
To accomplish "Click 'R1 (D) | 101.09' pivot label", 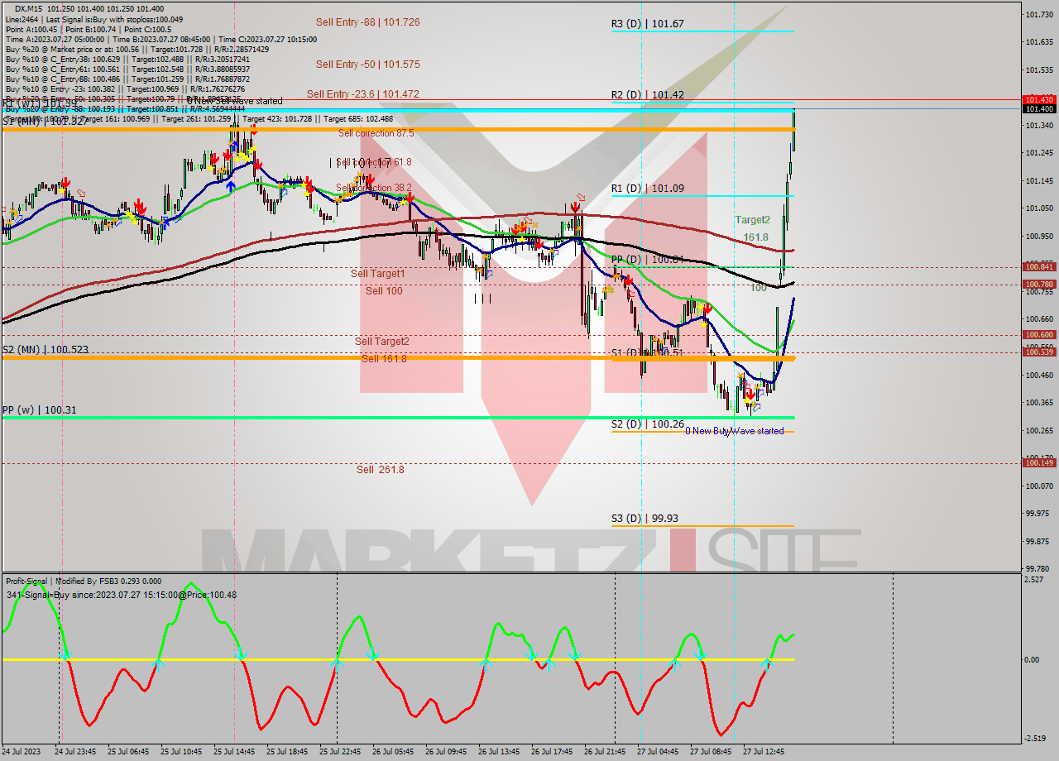I will pos(647,189).
